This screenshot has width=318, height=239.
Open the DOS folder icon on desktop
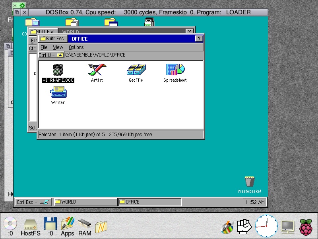(149, 23)
